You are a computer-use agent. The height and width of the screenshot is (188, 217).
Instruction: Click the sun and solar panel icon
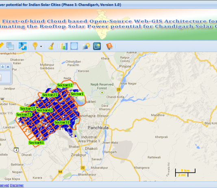click(x=87, y=46)
